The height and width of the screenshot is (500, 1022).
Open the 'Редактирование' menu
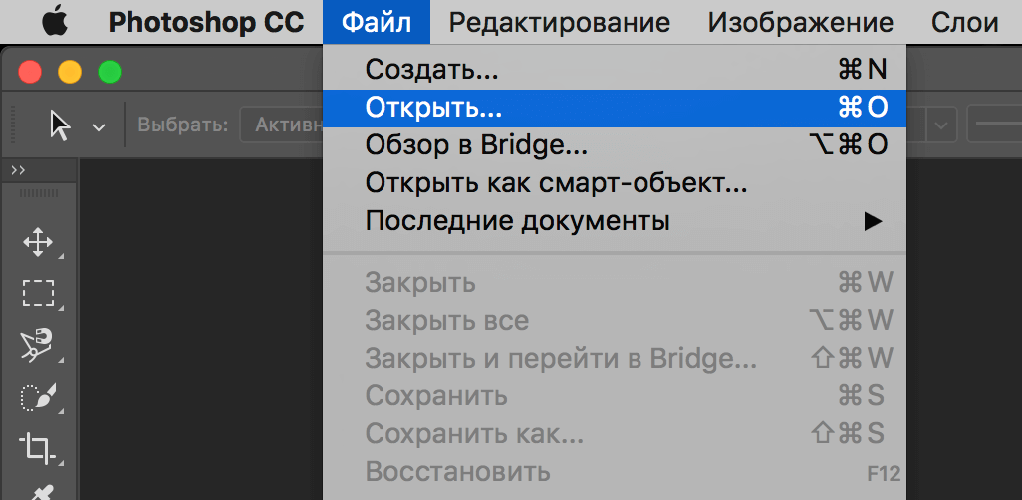pyautogui.click(x=559, y=22)
